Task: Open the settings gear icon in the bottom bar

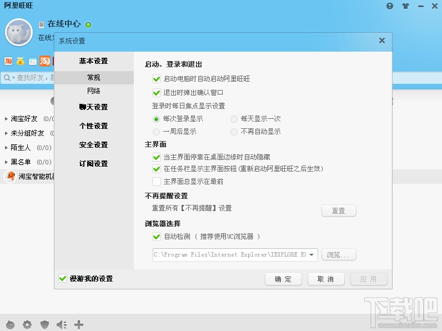Action: click(27, 325)
